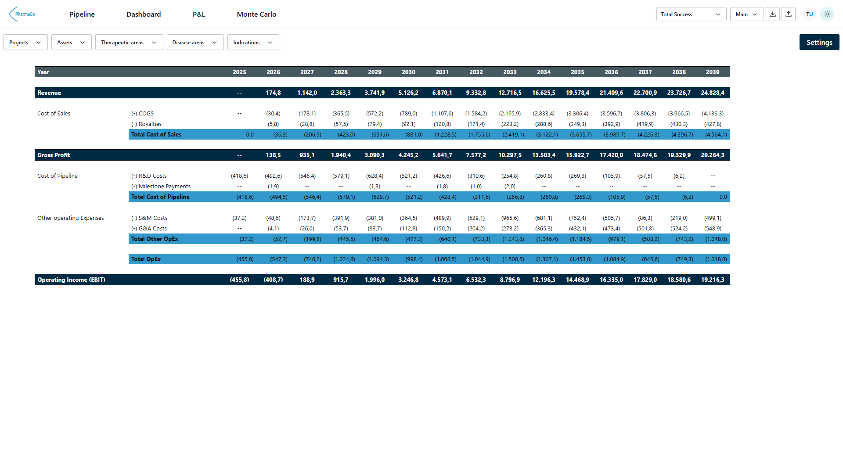843x474 pixels.
Task: Click the Settings button
Action: (x=819, y=42)
